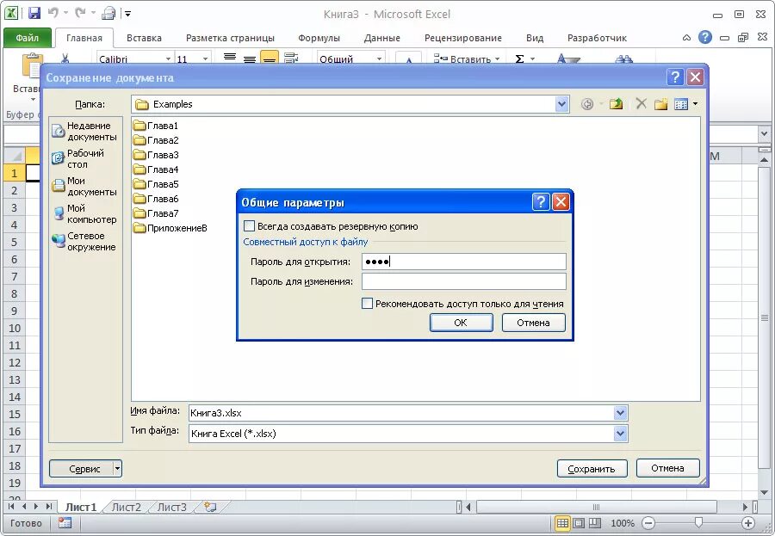Minimize the ribbon with caret icon
775x536 pixels.
686,38
